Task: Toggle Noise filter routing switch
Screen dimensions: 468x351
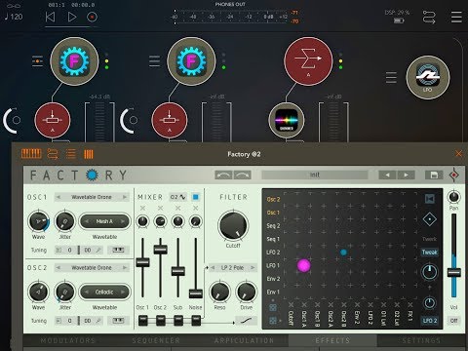Action: 196,321
